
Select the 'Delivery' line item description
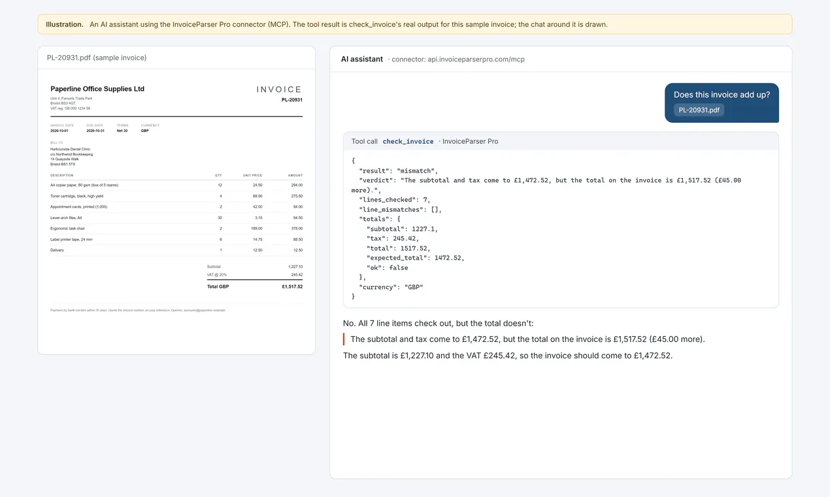click(58, 250)
